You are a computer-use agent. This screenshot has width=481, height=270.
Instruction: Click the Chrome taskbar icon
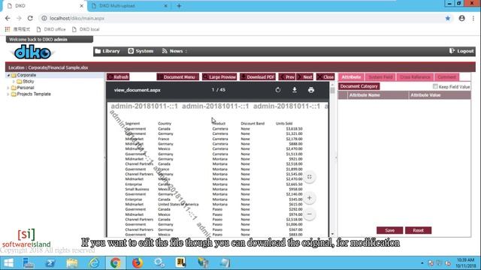coord(116,263)
